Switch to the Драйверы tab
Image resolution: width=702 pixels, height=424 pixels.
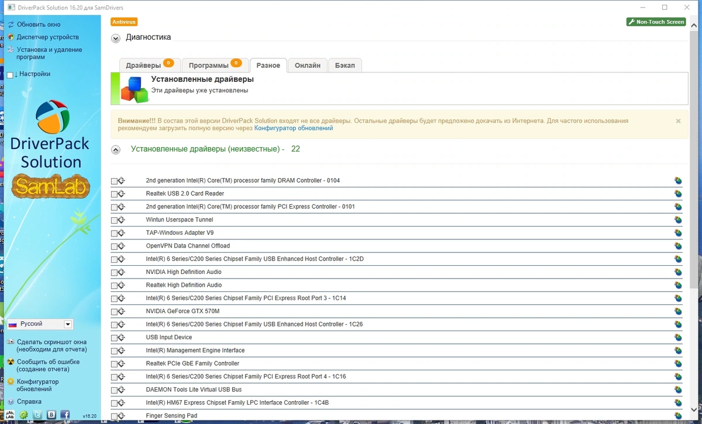(x=149, y=65)
